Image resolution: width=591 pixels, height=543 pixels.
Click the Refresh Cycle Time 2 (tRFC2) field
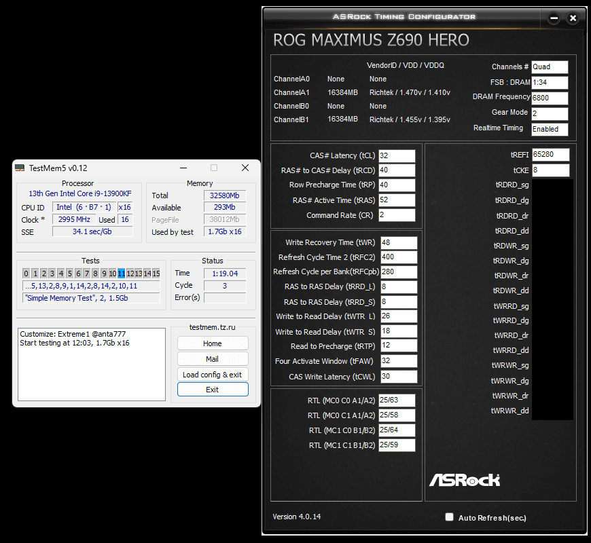[x=399, y=257]
